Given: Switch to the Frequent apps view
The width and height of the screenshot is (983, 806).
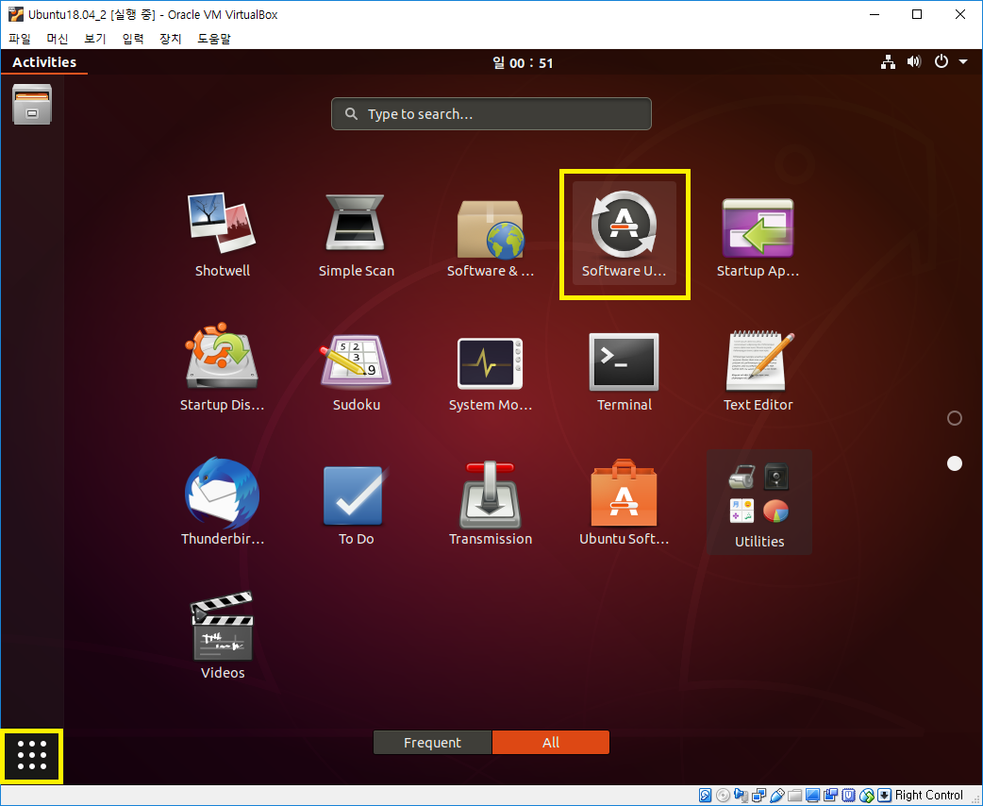Looking at the screenshot, I should [433, 742].
